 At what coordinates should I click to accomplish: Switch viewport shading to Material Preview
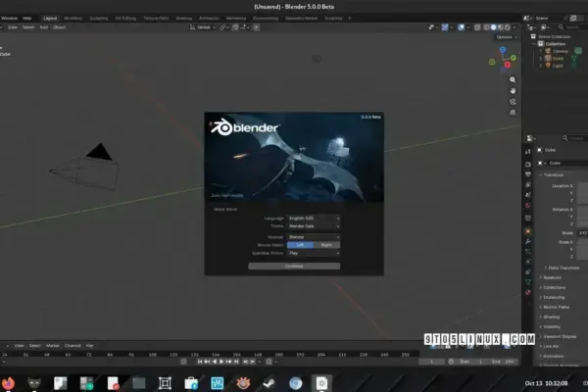500,27
